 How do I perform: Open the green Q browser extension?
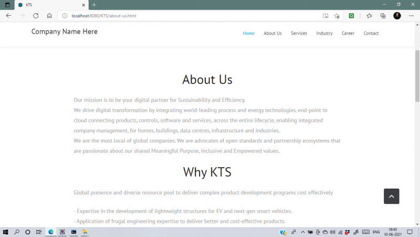coord(351,16)
